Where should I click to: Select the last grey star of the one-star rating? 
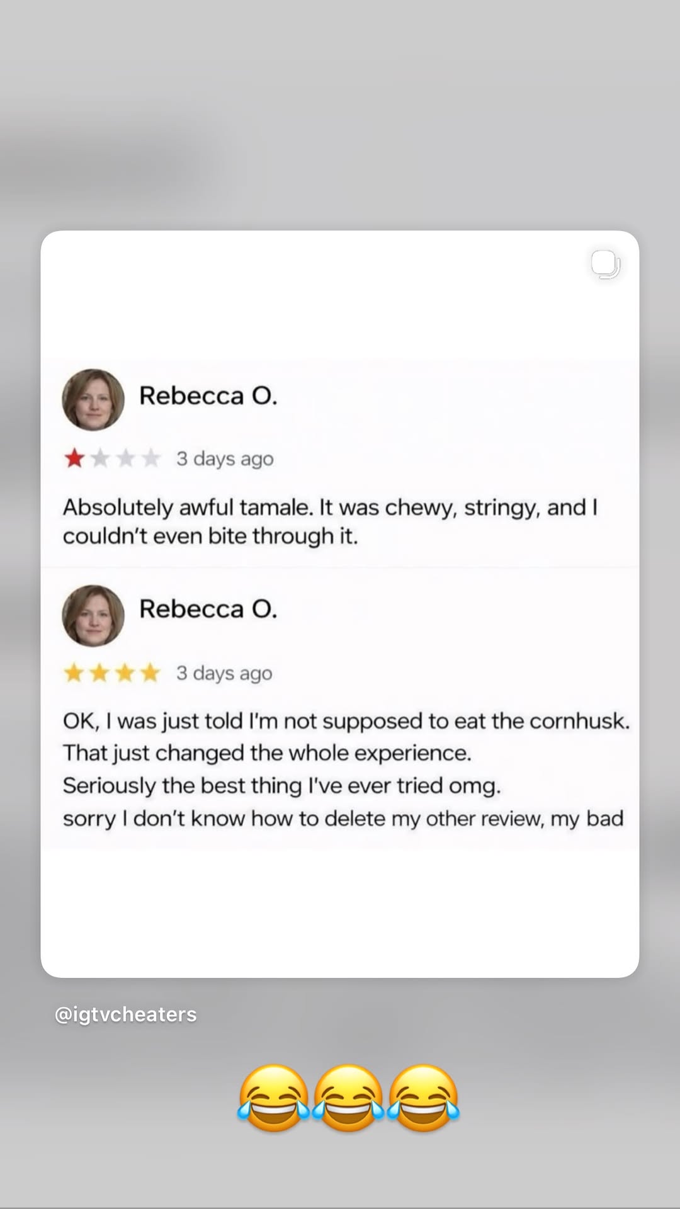pos(150,458)
